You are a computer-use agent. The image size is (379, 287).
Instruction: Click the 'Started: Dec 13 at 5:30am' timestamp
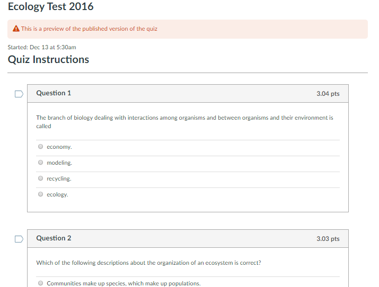click(42, 47)
